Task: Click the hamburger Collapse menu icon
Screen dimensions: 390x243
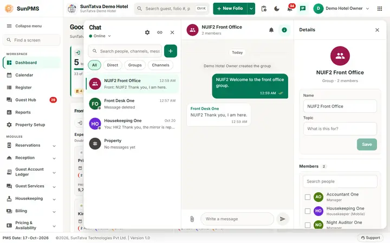Action: click(x=9, y=26)
